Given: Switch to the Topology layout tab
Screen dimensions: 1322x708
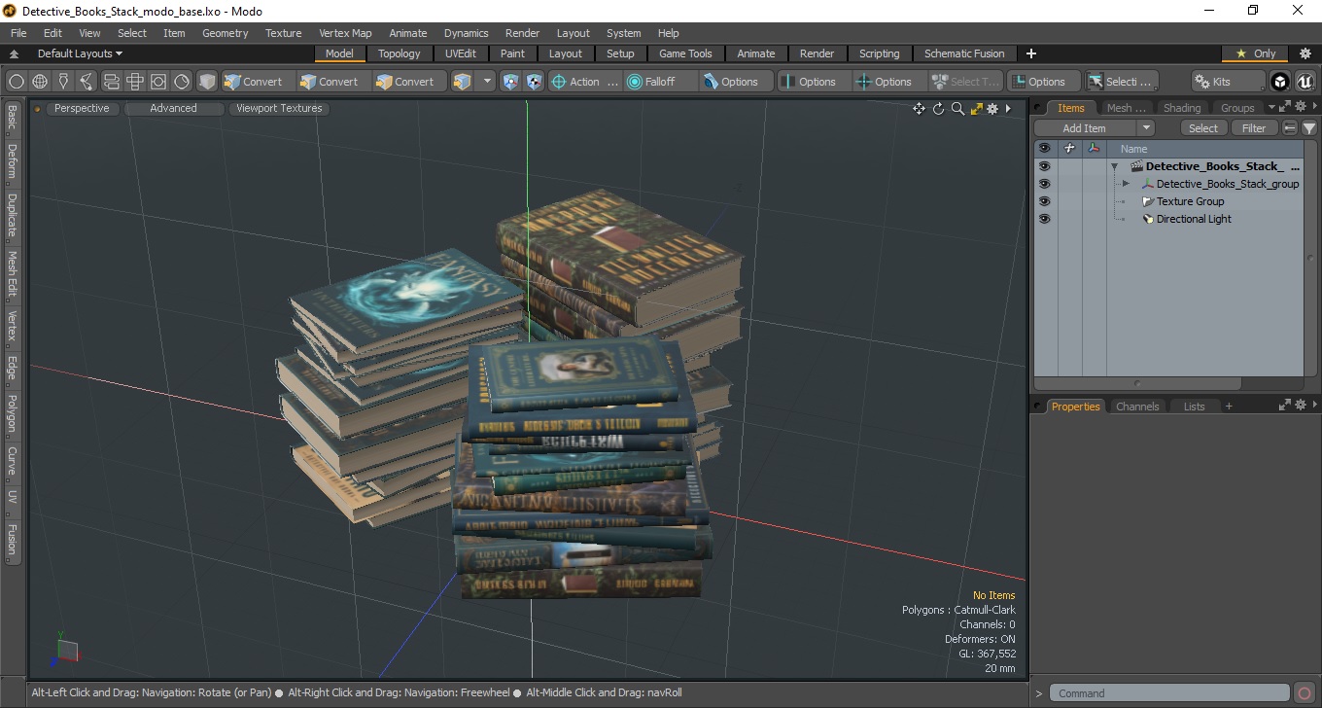Looking at the screenshot, I should pos(400,53).
